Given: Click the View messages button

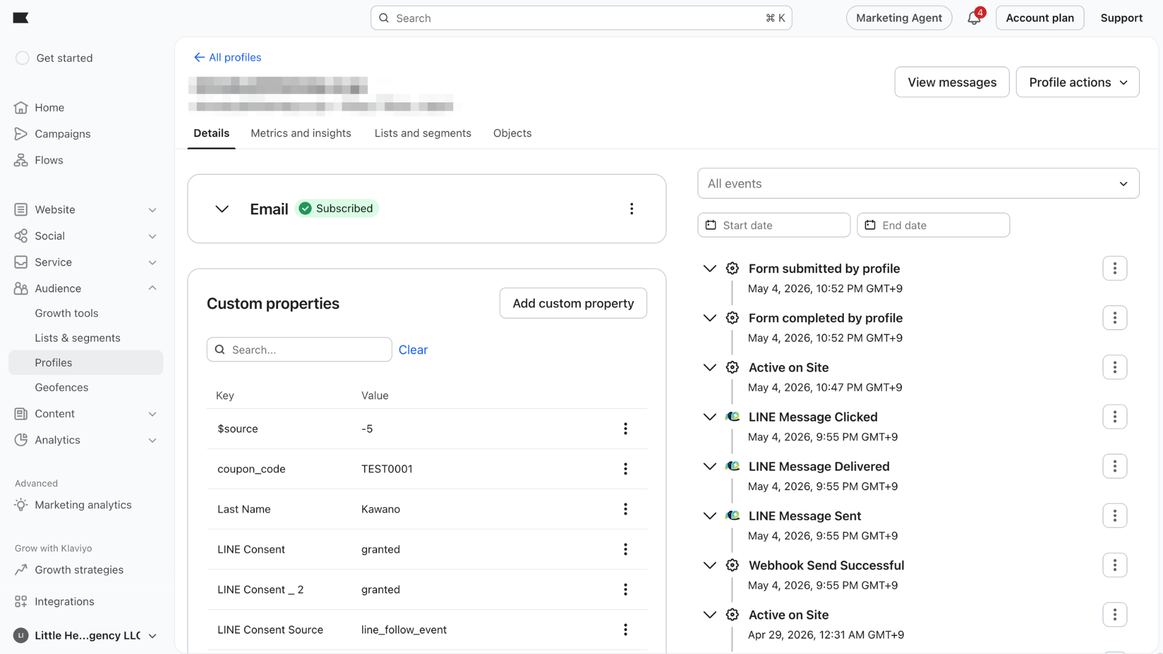Looking at the screenshot, I should 952,82.
